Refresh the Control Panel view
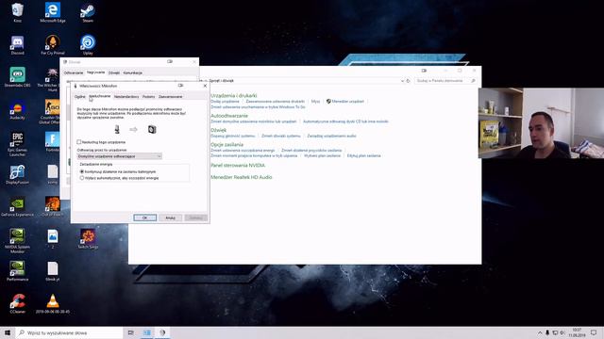 pyautogui.click(x=409, y=81)
